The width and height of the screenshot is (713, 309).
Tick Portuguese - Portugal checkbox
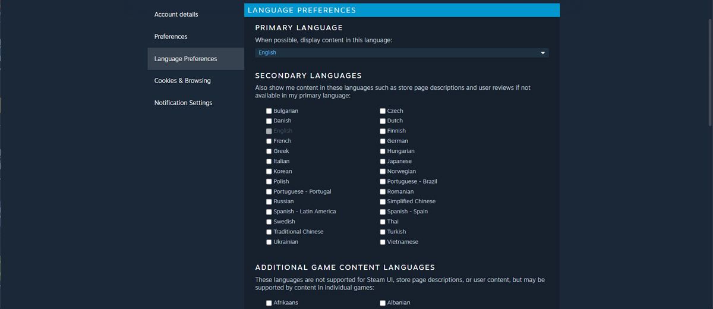(269, 192)
